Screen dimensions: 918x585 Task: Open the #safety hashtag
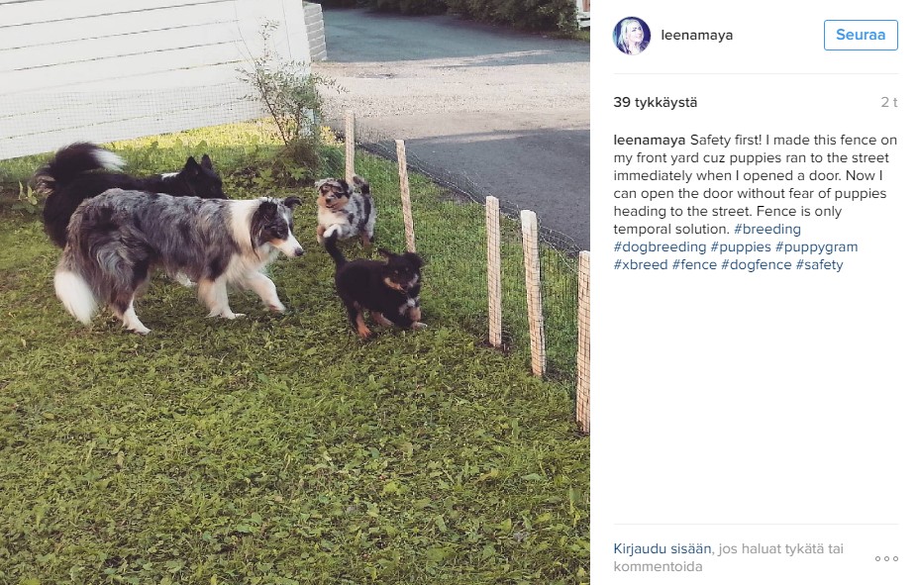tap(819, 264)
